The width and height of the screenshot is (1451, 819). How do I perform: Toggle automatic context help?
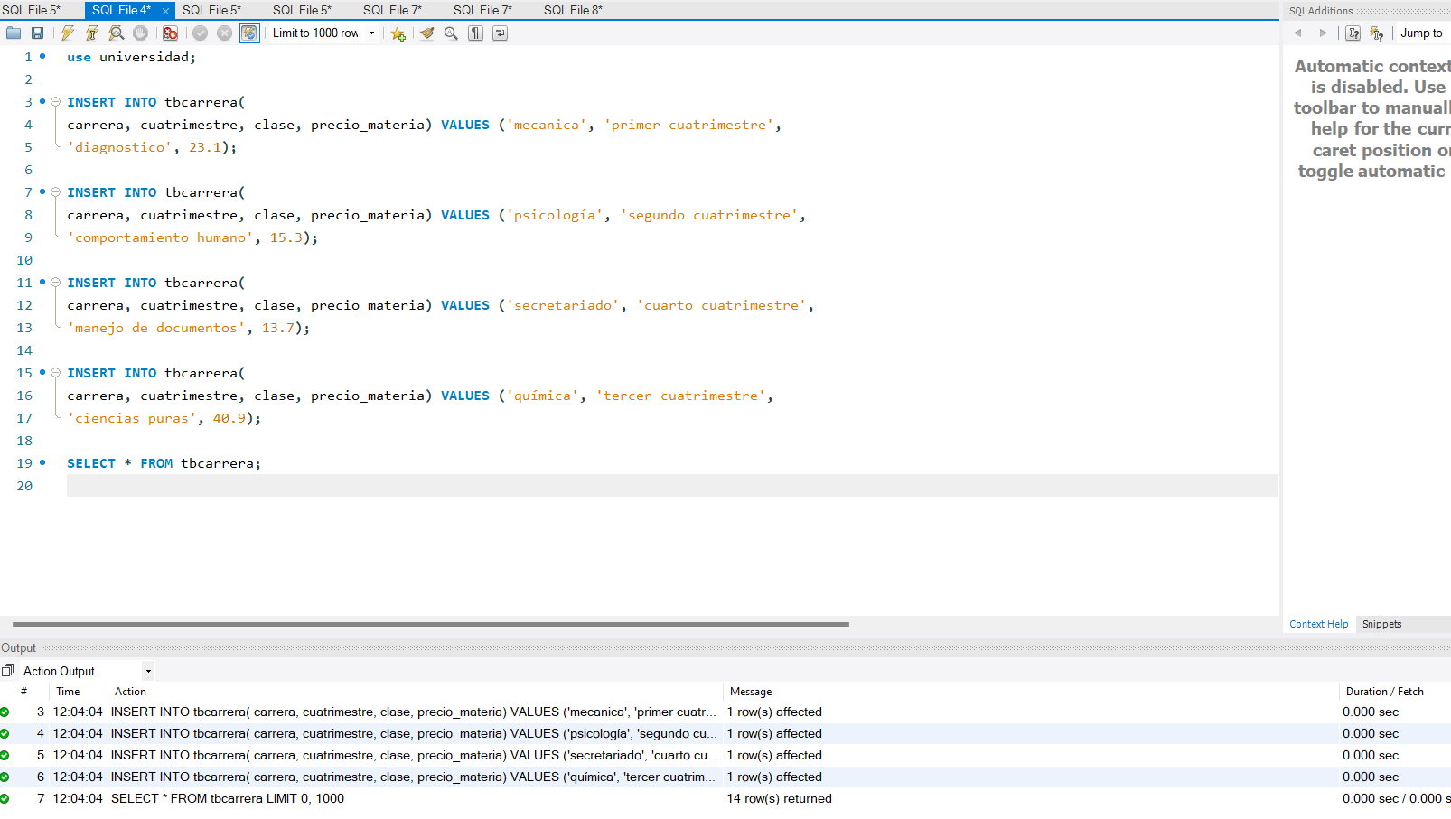pyautogui.click(x=1377, y=33)
